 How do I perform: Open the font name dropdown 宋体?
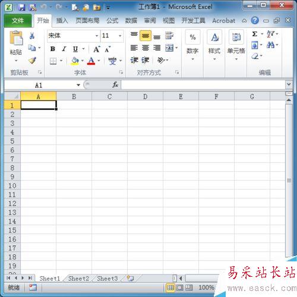(97, 36)
